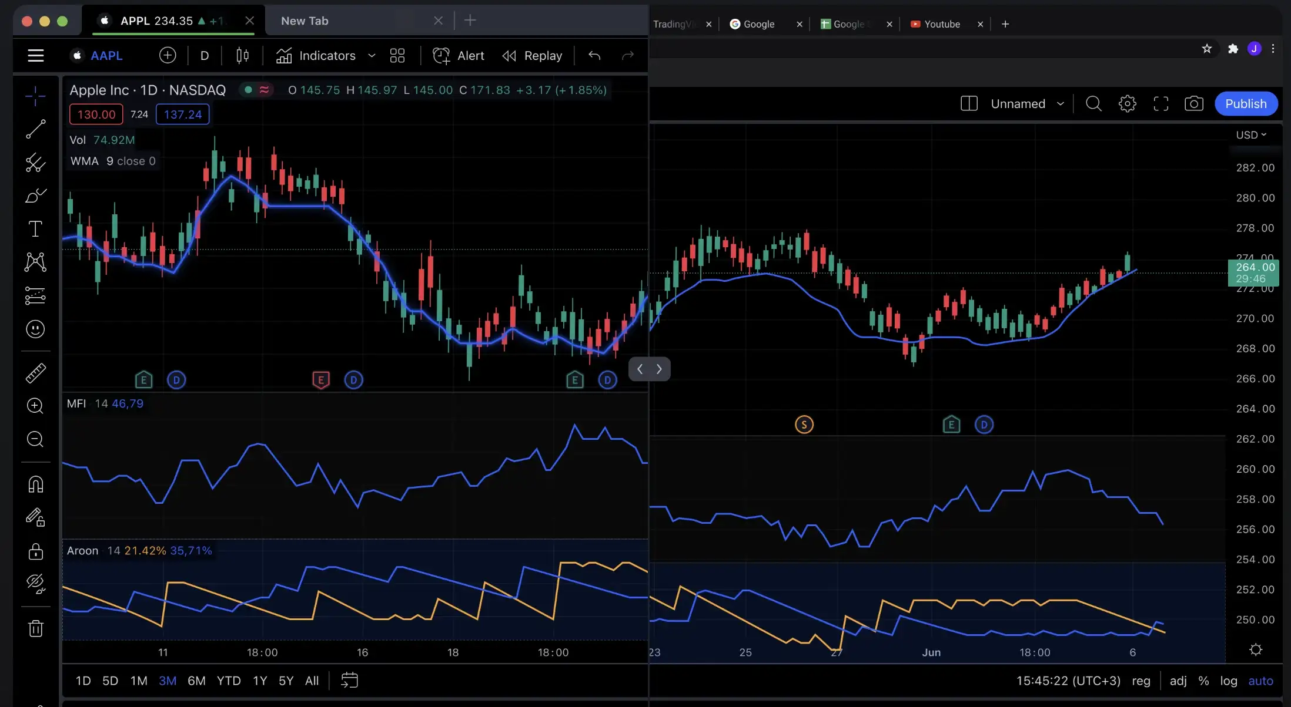The height and width of the screenshot is (707, 1291).
Task: Take a chart snapshot with camera
Action: coord(1193,103)
